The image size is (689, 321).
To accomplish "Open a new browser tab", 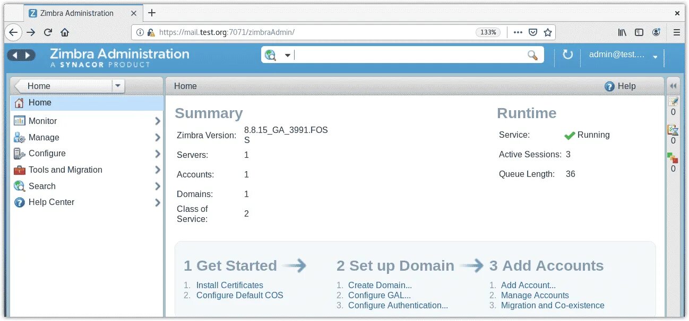I will 152,13.
